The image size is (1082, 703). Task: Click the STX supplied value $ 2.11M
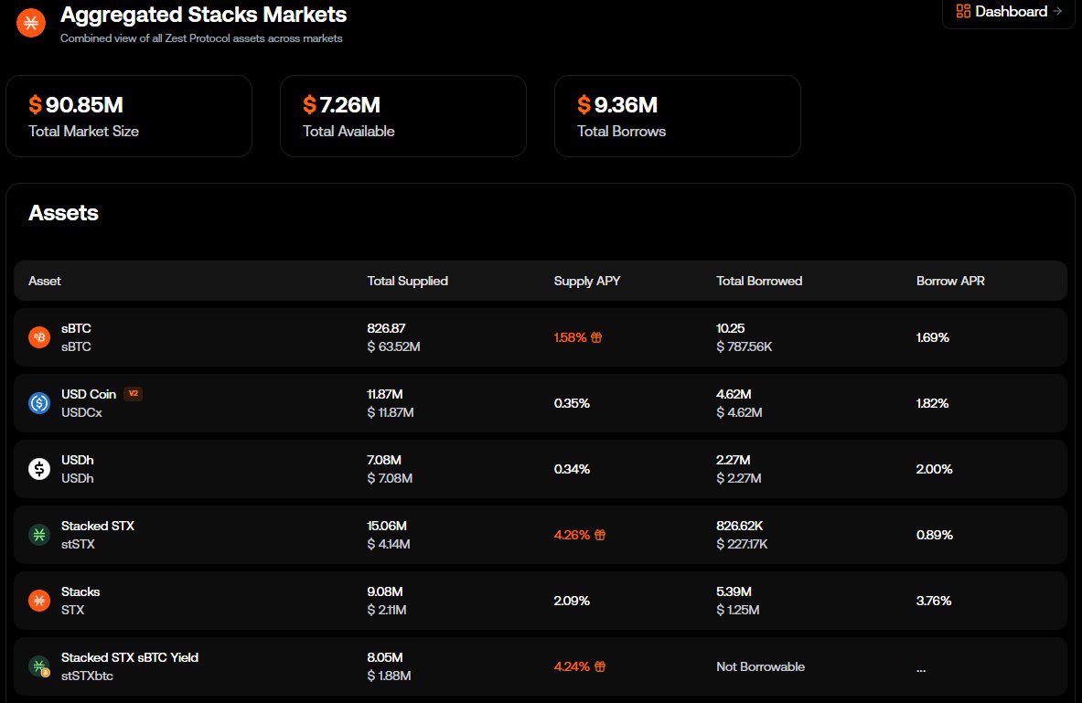point(386,610)
